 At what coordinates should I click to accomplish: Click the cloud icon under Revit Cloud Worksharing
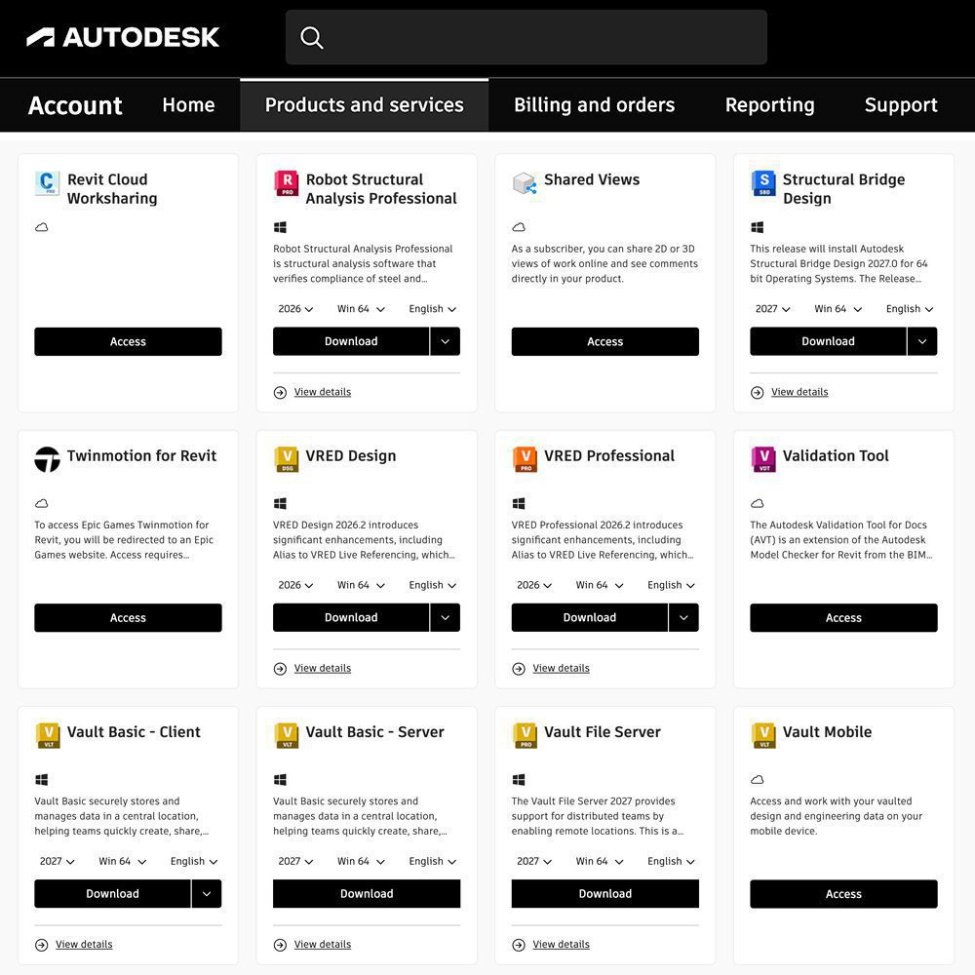(42, 227)
